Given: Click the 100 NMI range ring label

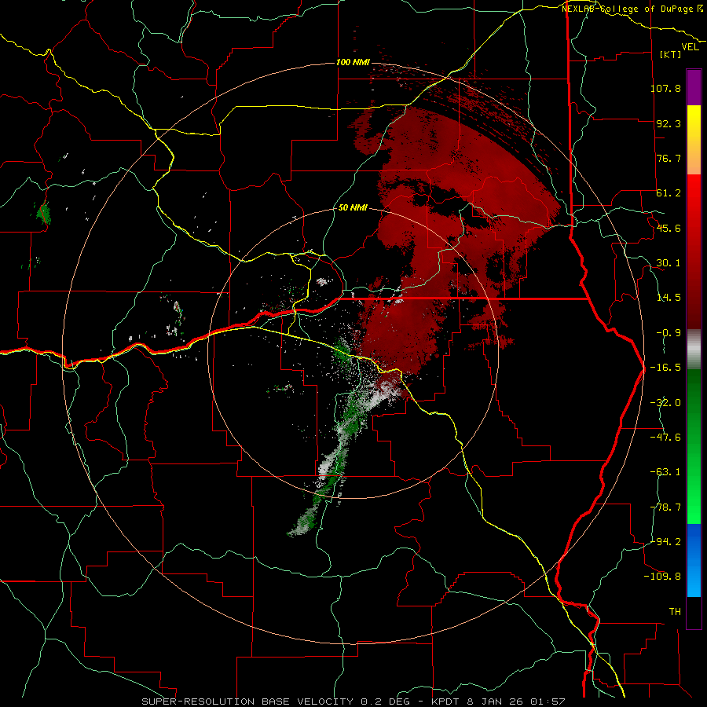Looking at the screenshot, I should (353, 62).
